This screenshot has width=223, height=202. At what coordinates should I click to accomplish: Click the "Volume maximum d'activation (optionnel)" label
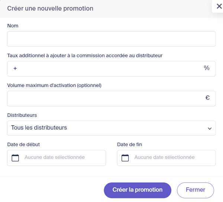[x=54, y=85]
